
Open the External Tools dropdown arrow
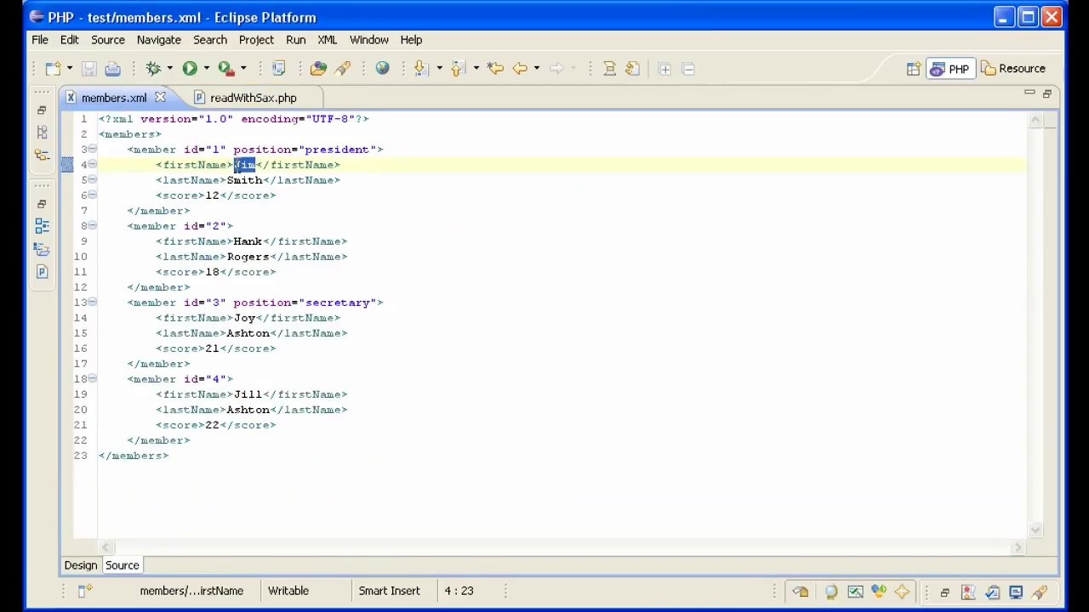[x=242, y=69]
